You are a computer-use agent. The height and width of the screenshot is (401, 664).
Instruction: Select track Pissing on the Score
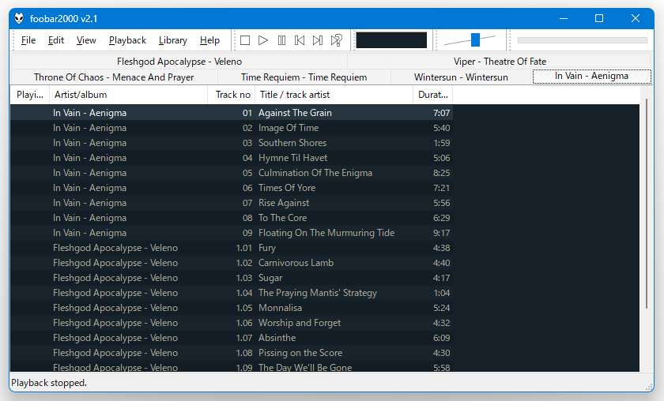point(231,353)
